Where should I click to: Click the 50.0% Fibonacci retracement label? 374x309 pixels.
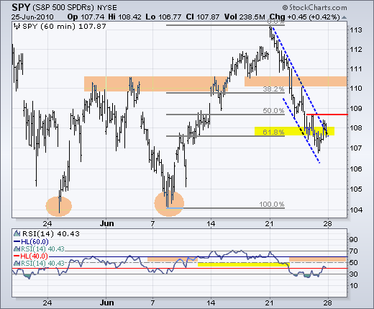click(273, 111)
